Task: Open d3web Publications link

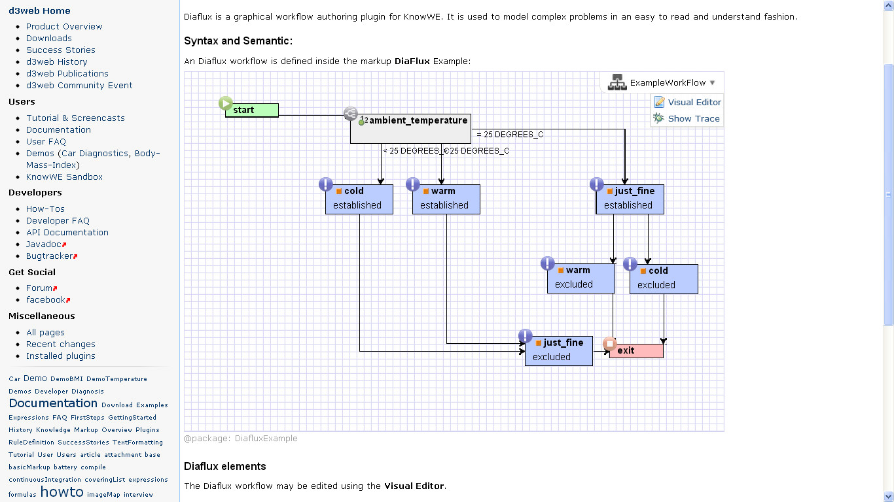Action: pyautogui.click(x=67, y=74)
